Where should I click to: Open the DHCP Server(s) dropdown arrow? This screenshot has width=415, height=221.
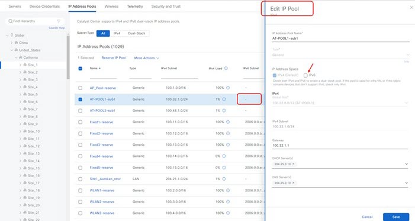(406, 164)
